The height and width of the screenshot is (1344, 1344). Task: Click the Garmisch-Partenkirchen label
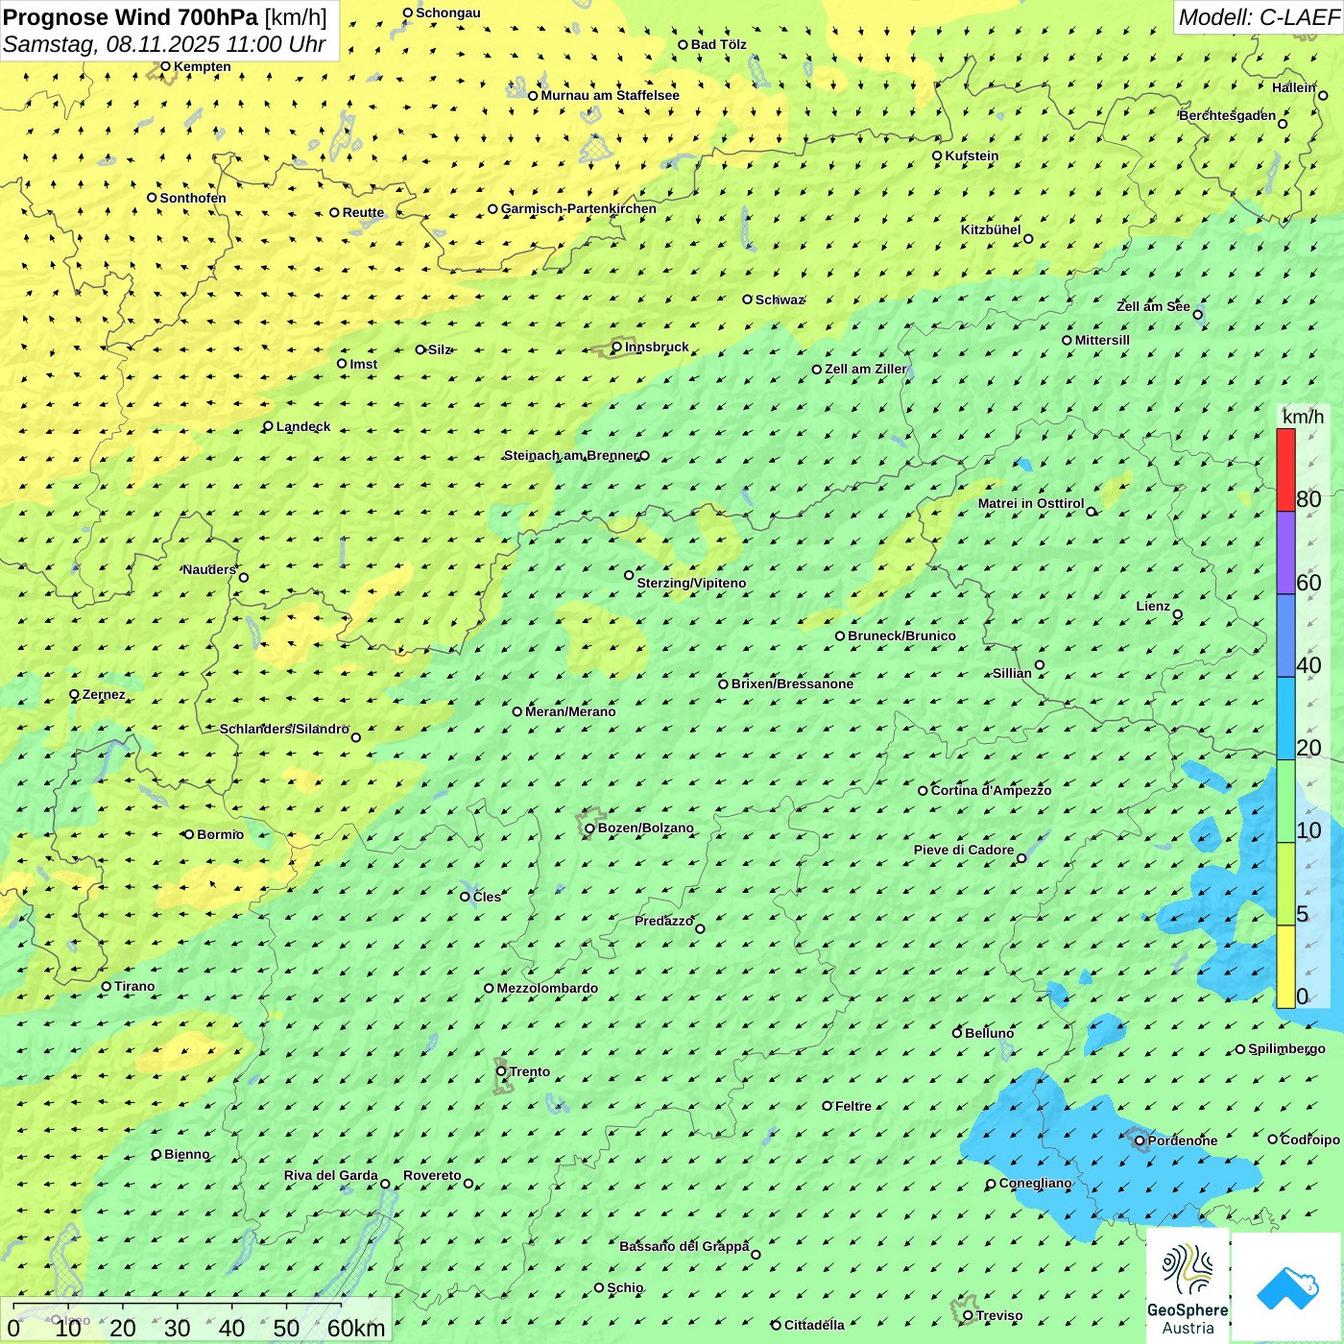[579, 208]
